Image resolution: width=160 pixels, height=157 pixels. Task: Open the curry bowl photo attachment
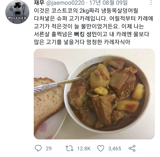click(94, 94)
